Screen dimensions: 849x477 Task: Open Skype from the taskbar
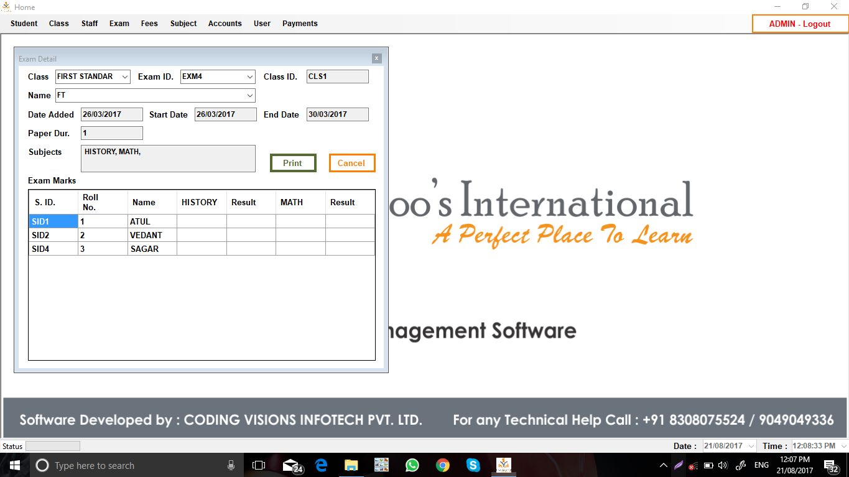point(473,465)
